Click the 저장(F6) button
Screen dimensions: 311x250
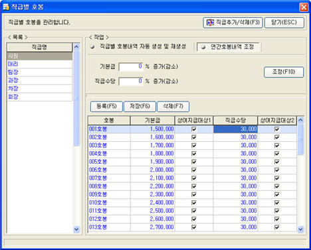click(140, 107)
